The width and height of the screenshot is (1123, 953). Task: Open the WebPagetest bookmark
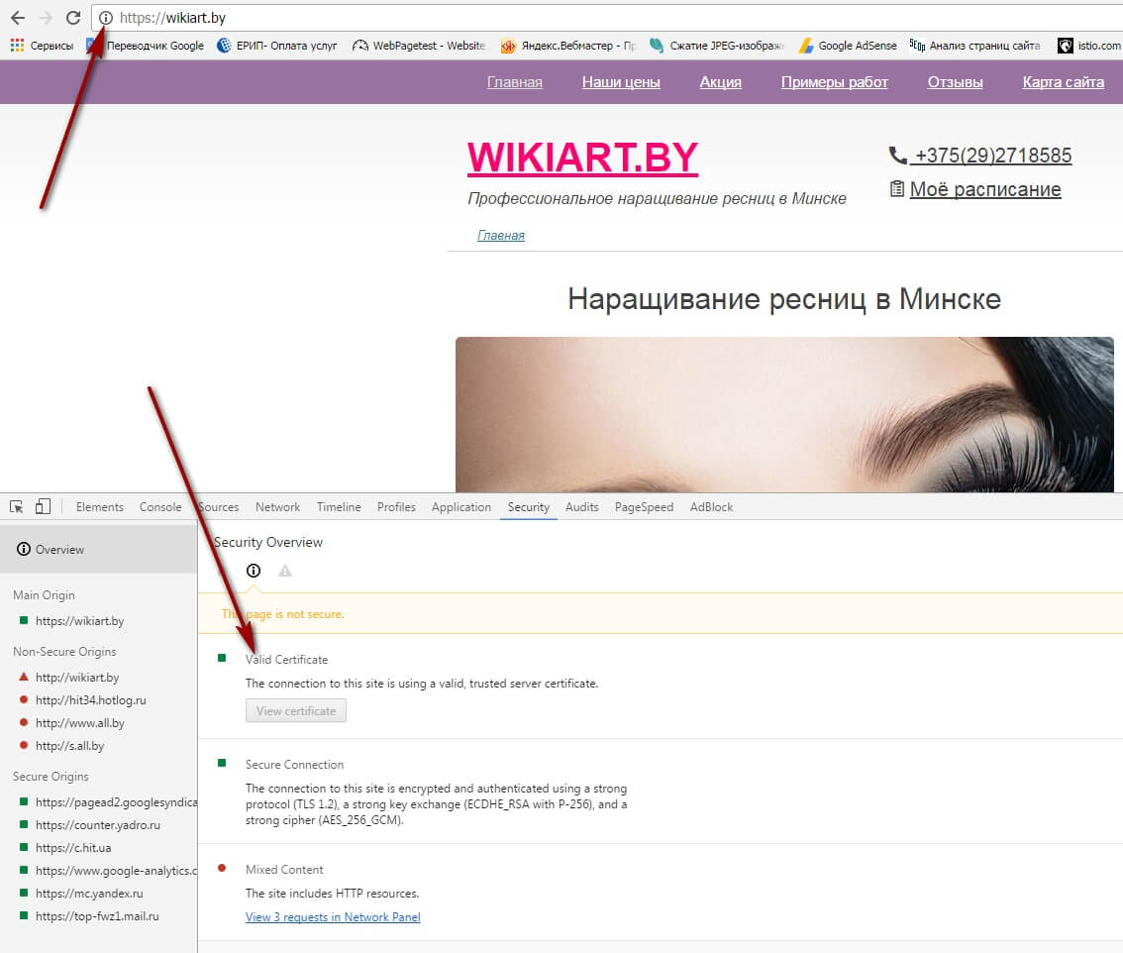point(419,46)
